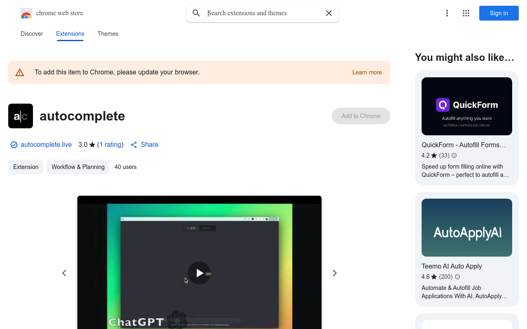Viewport: 527px width, 329px height.
Task: Click the star icon beside QuickForm 4.2
Action: tap(434, 155)
